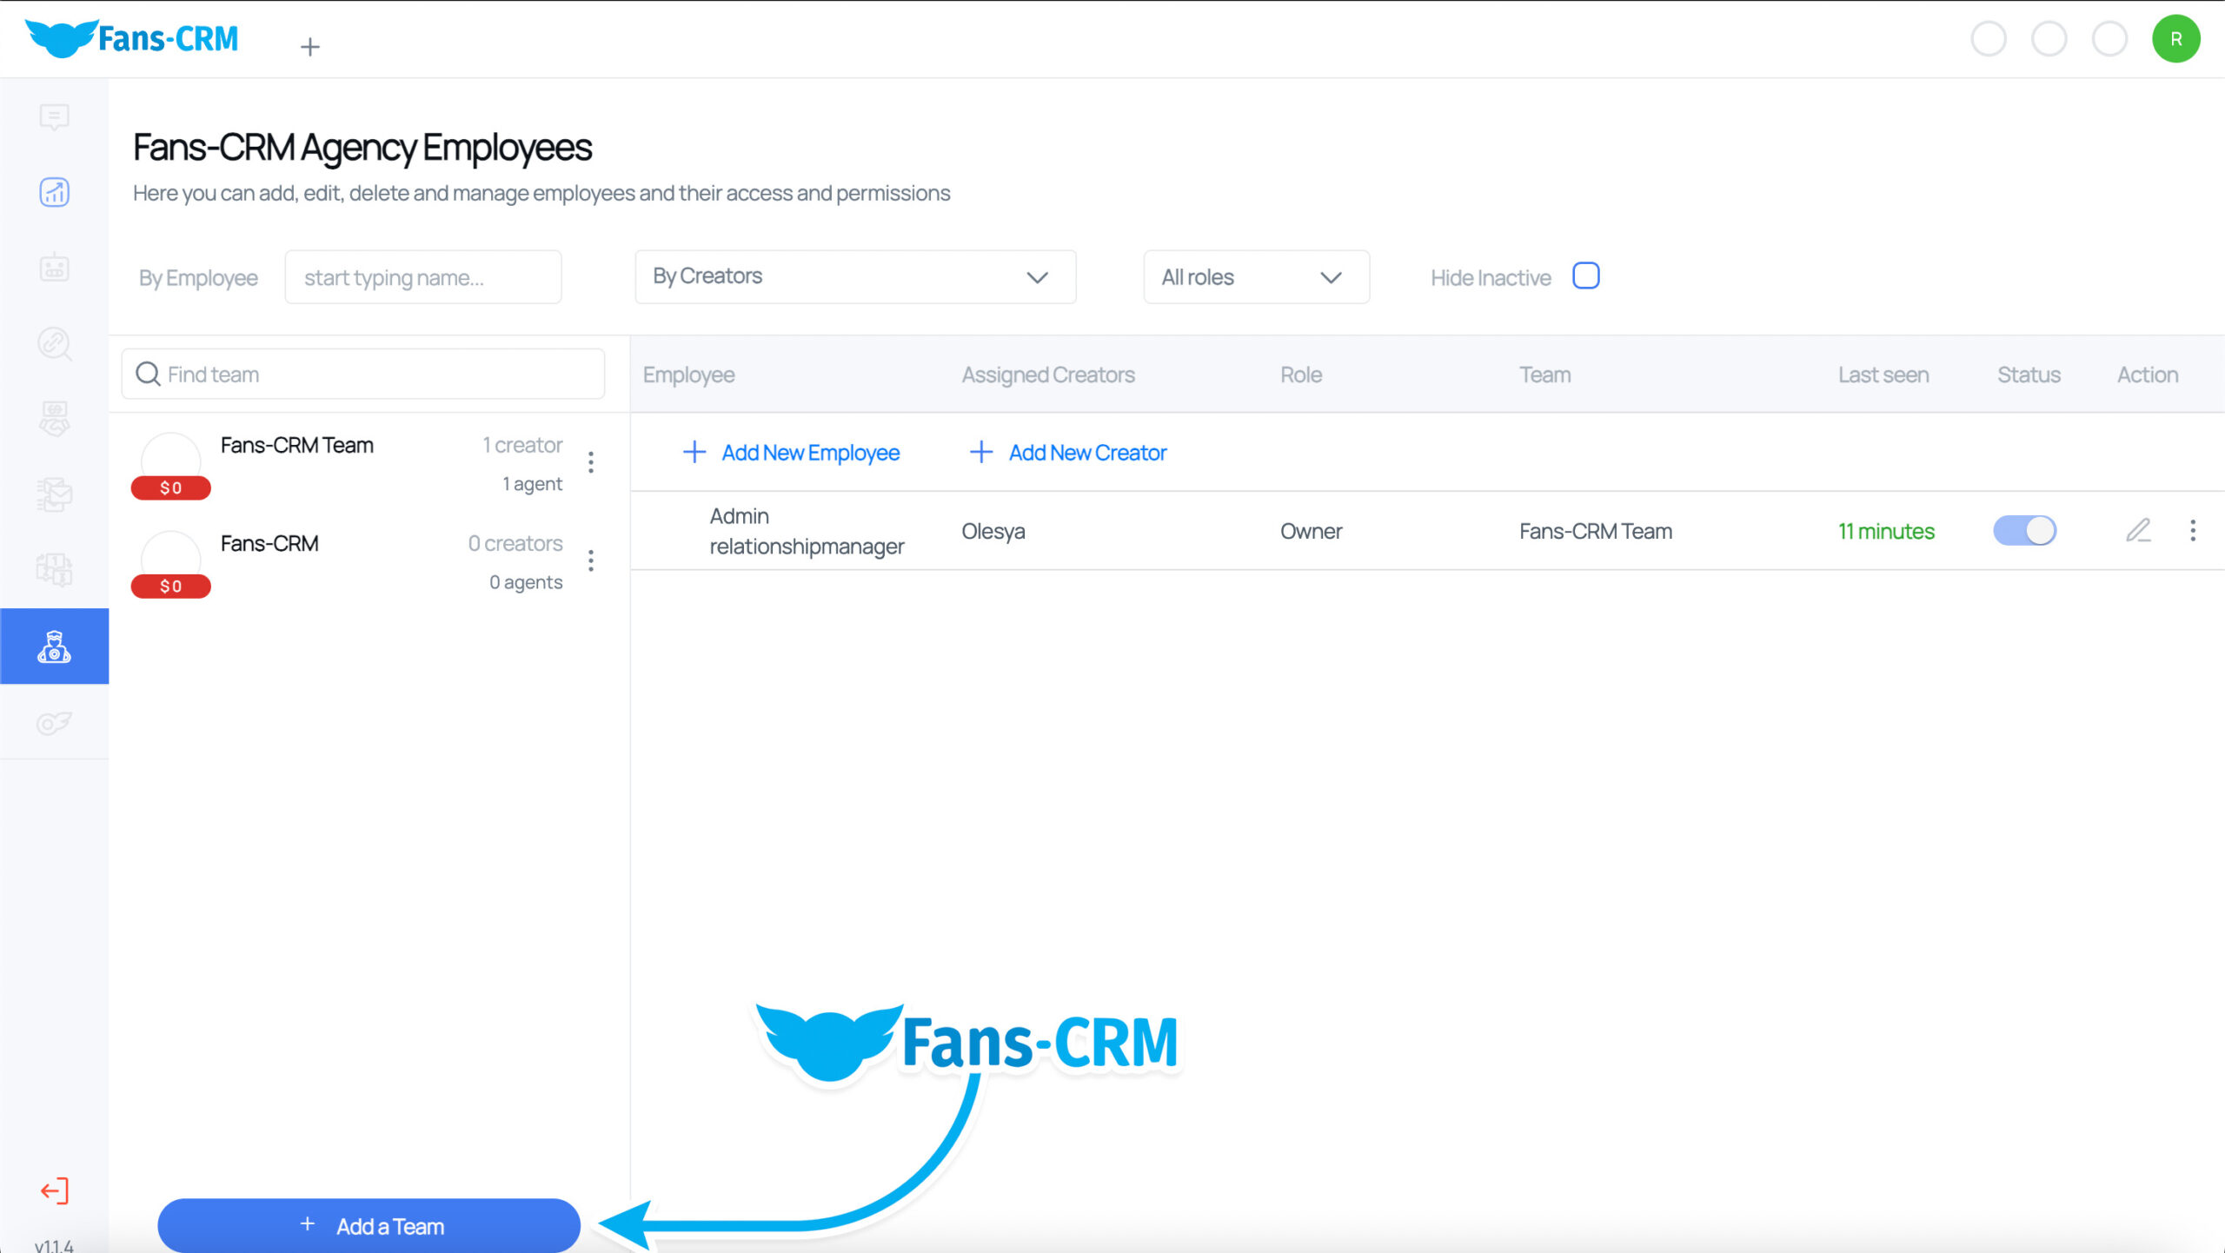Click the second empty circle in header
The image size is (2225, 1253).
2049,39
